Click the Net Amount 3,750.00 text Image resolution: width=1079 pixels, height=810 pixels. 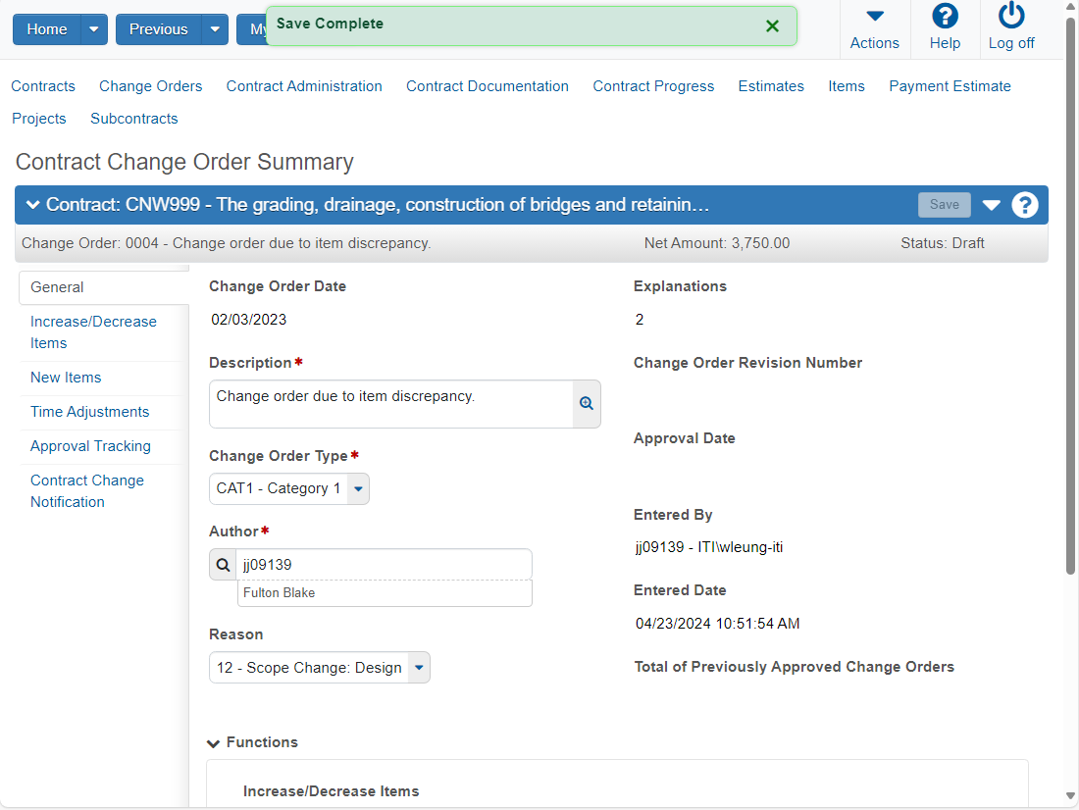pyautogui.click(x=717, y=243)
